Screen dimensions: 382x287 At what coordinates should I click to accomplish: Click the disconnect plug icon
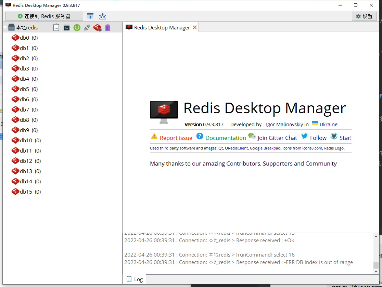87,28
